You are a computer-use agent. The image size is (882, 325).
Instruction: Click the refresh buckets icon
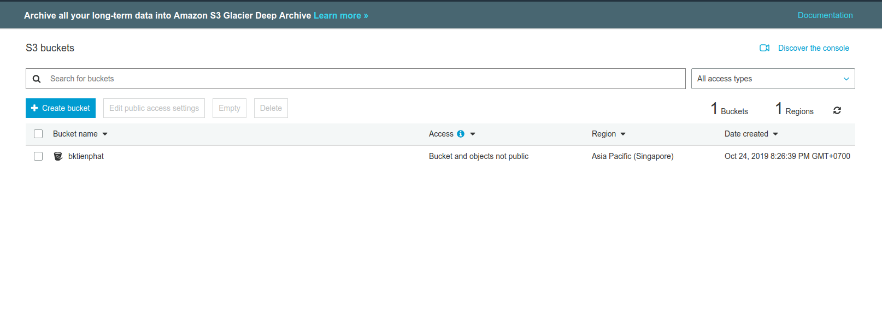(x=837, y=110)
